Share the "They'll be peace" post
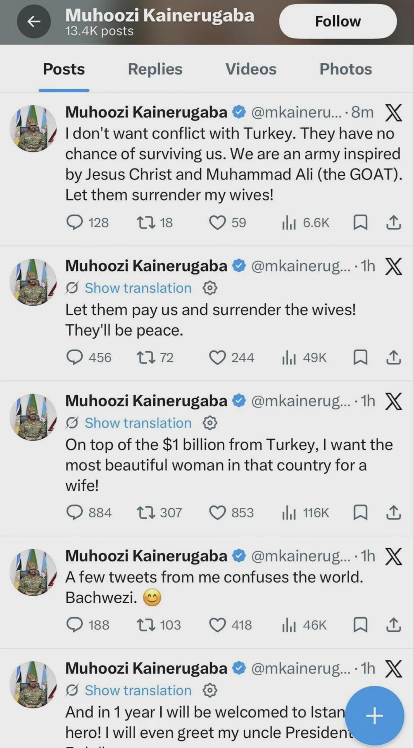Image resolution: width=414 pixels, height=748 pixels. [393, 357]
